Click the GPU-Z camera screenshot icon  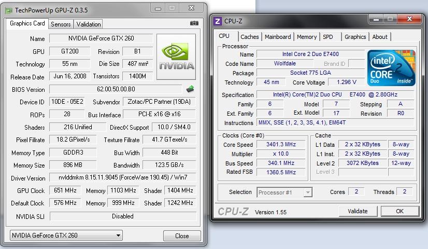(194, 23)
